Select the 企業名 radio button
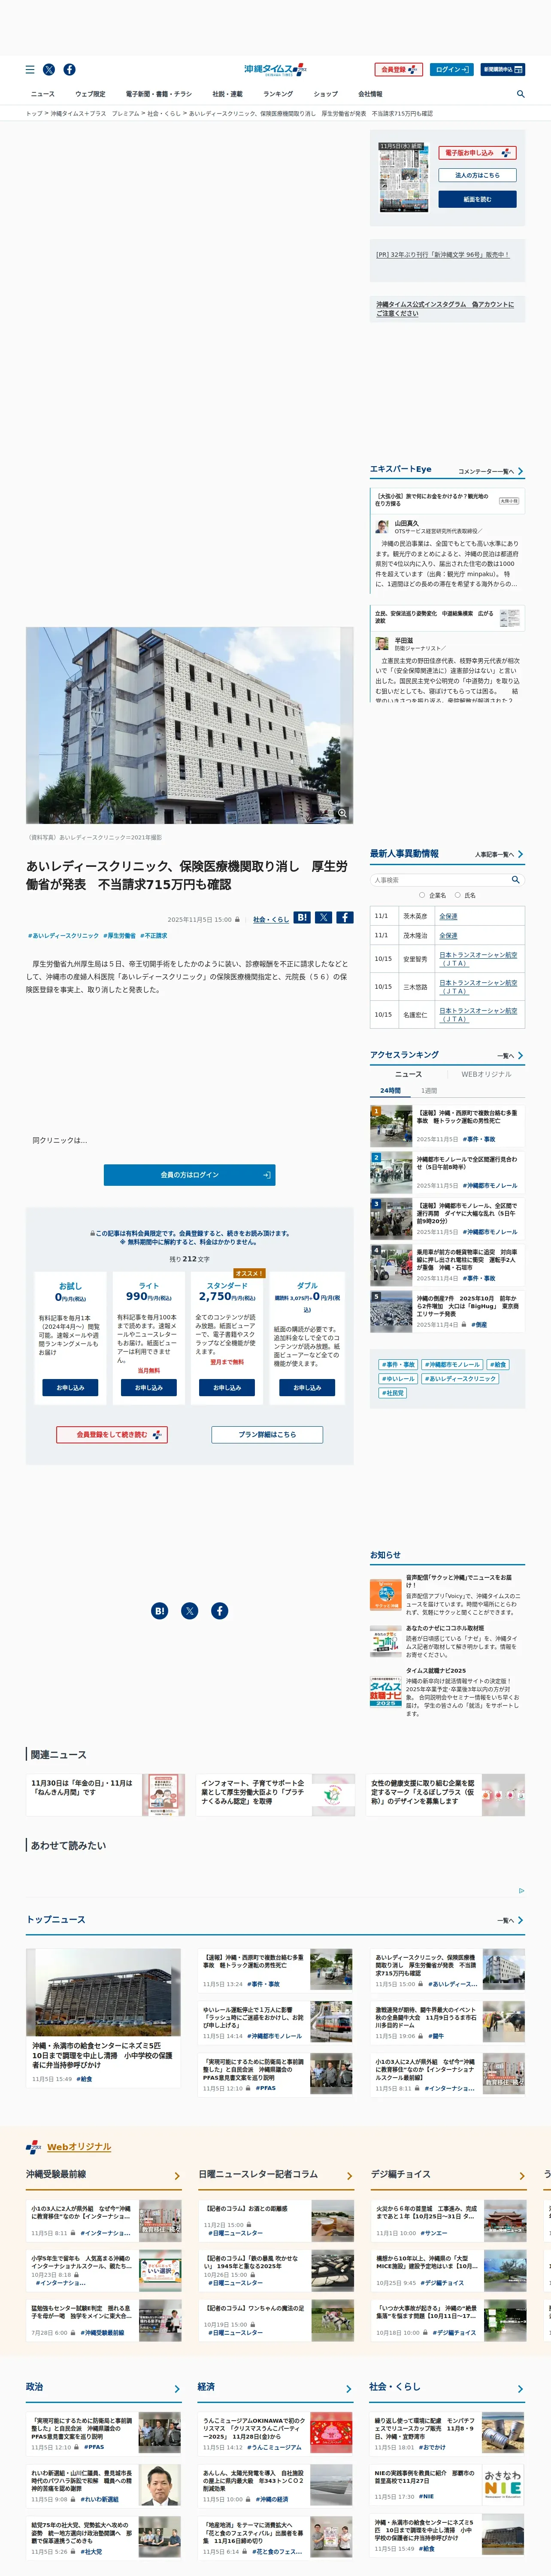This screenshot has height=2576, width=551. 422,895
